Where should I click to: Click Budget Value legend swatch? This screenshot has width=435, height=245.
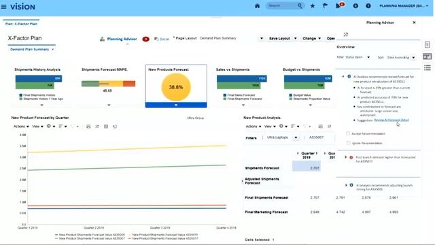coord(290,95)
